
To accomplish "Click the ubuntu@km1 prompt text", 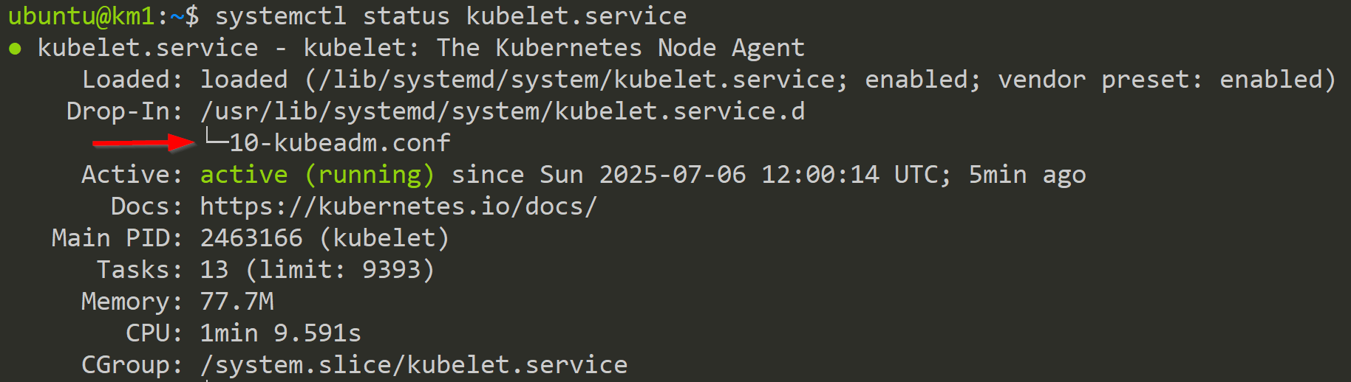I will click(x=81, y=16).
